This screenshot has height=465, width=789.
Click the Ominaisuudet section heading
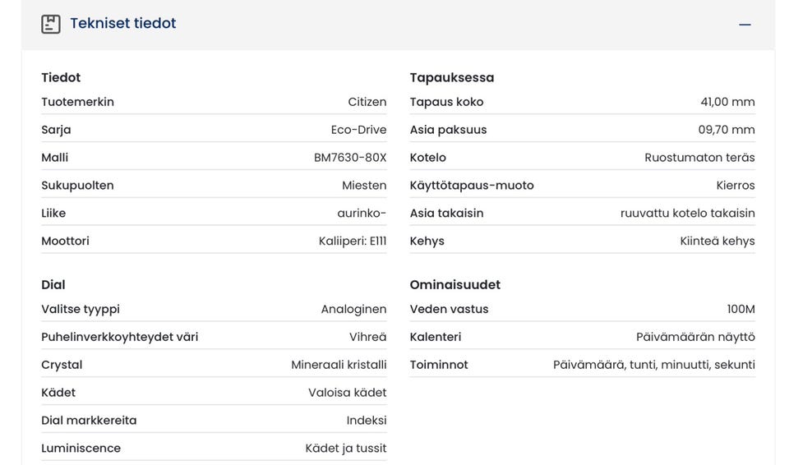(455, 285)
